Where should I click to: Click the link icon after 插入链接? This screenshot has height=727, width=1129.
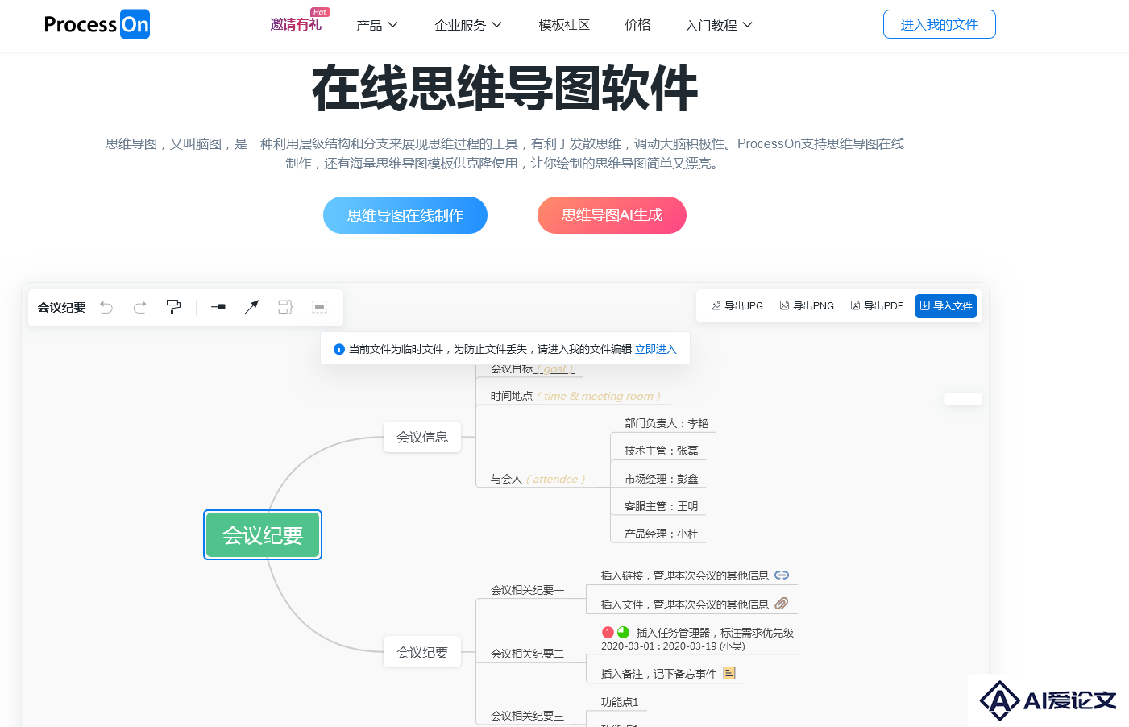point(782,575)
